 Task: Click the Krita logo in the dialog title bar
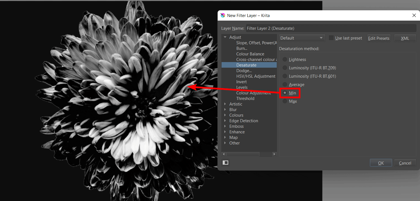tap(223, 16)
